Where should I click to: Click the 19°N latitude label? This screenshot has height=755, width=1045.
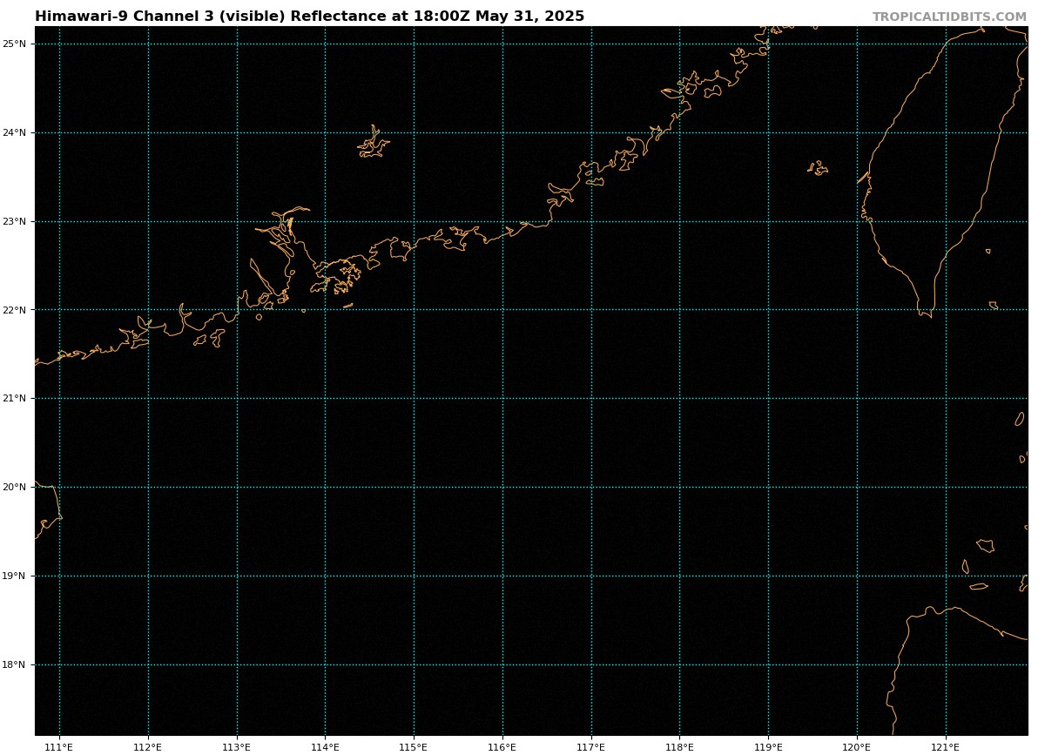[16, 576]
